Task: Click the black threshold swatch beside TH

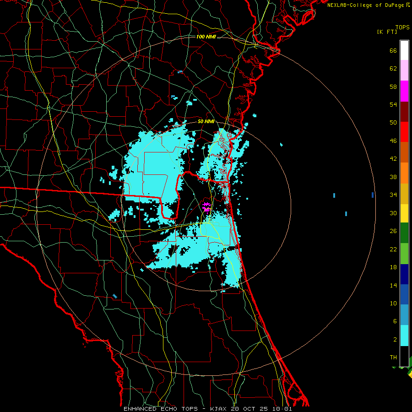Action: 404,356
